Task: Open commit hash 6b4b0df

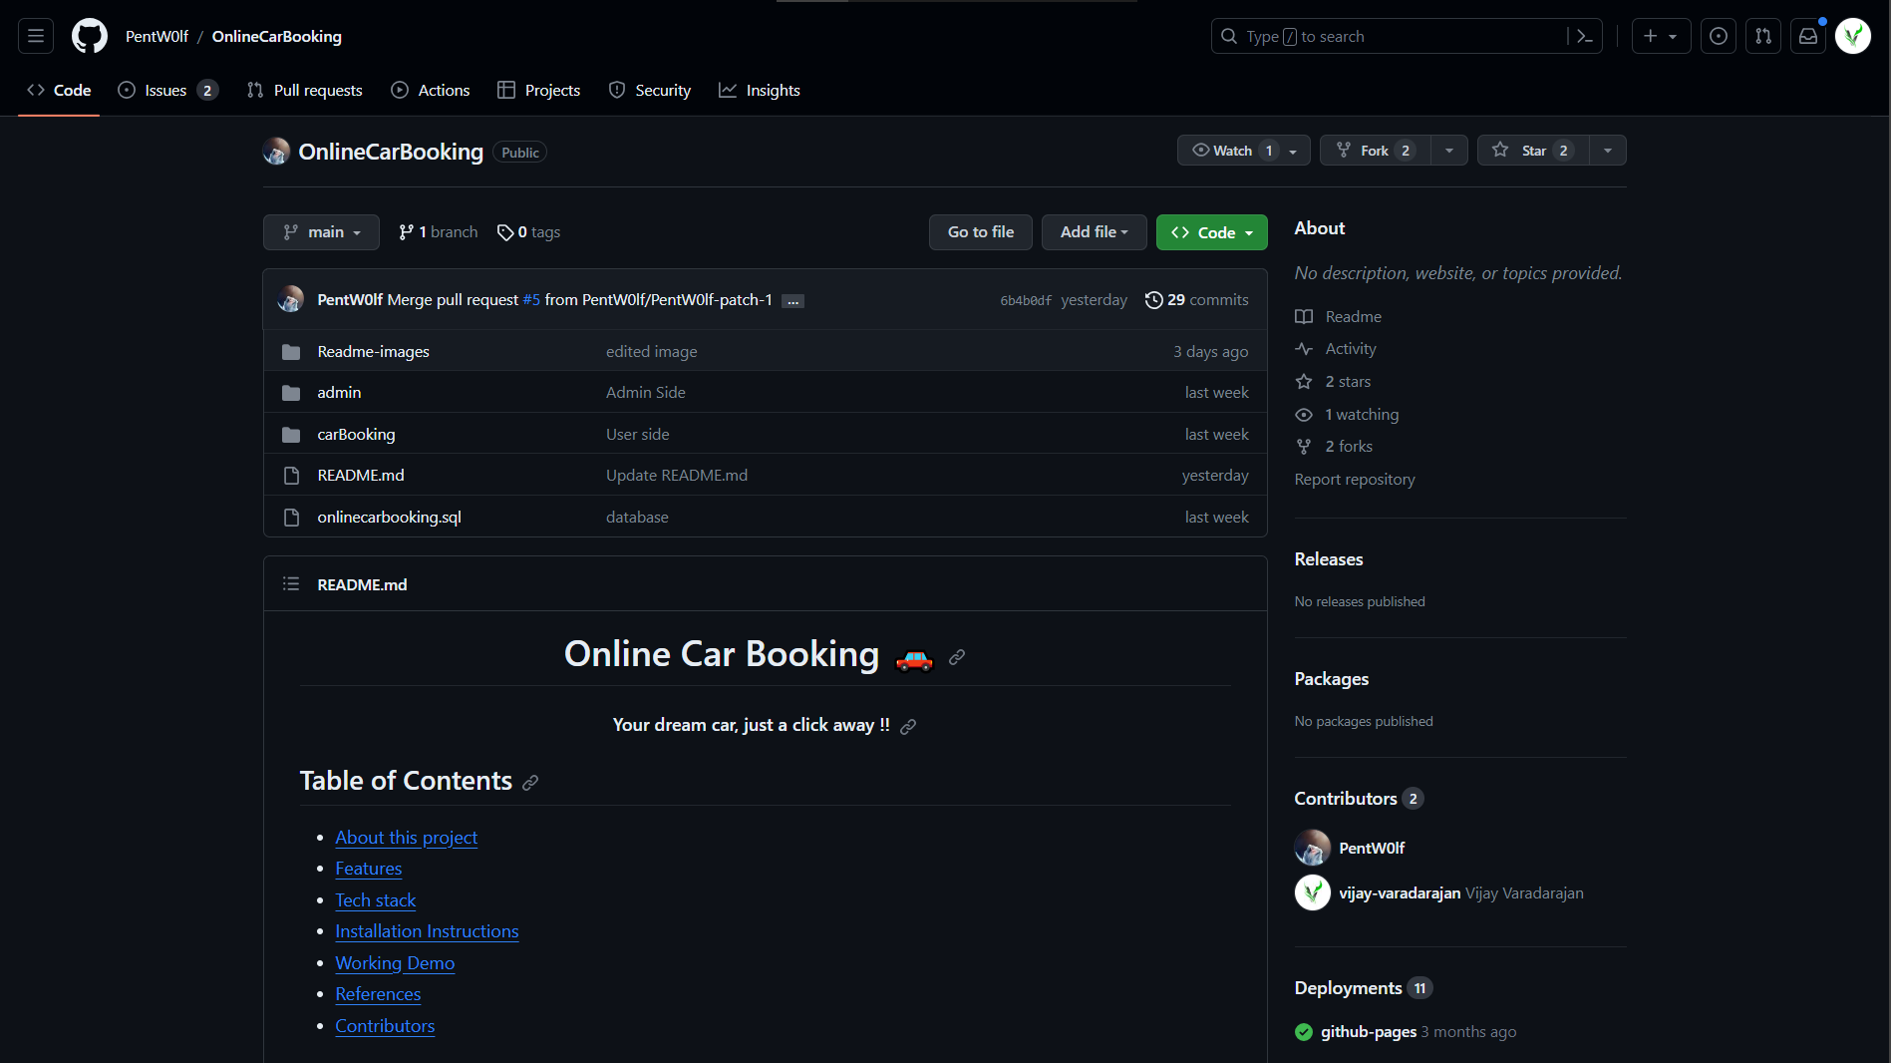Action: coord(1026,300)
